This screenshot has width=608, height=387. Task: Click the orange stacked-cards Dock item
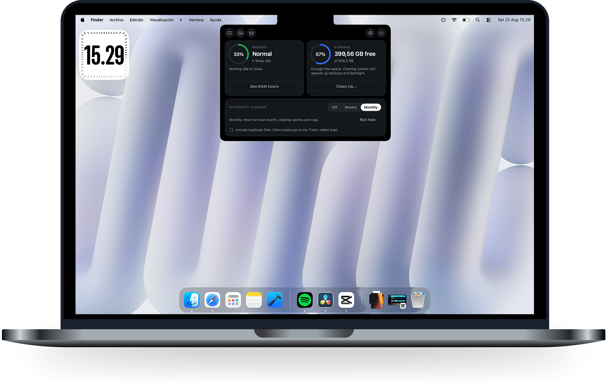[376, 300]
